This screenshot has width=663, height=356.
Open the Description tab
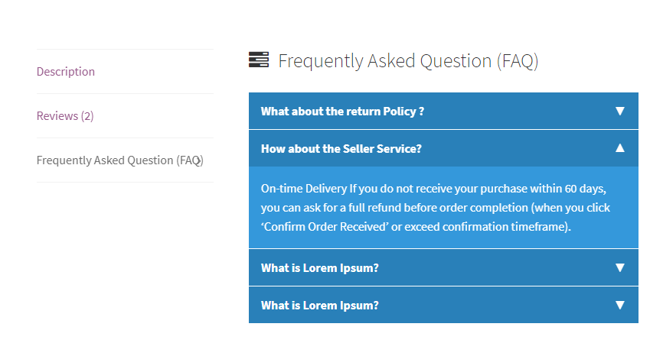tap(66, 71)
